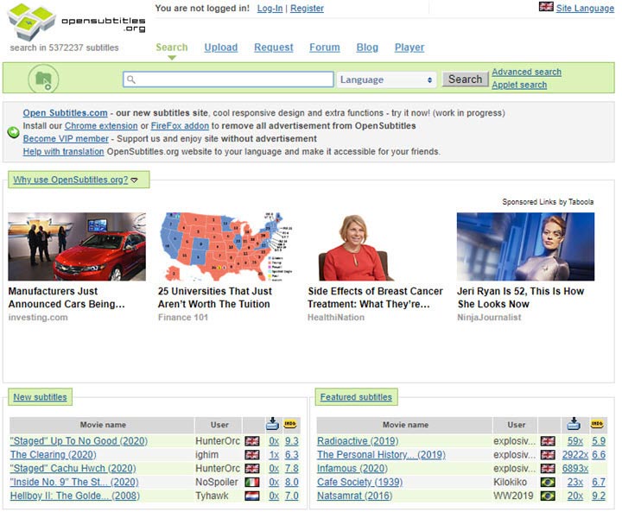Open "Staged" Up To No Good (2020)

coord(79,441)
